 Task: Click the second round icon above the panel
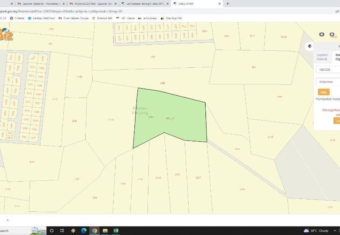tap(332, 34)
